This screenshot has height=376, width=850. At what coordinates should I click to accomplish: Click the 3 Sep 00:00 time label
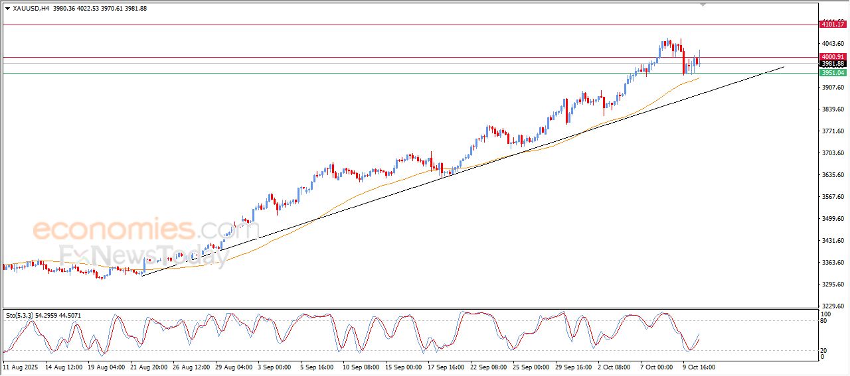(x=274, y=366)
